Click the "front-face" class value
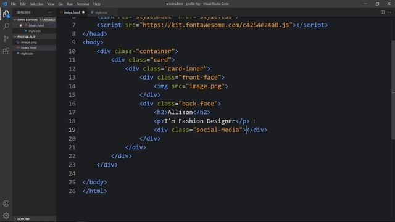 point(200,78)
